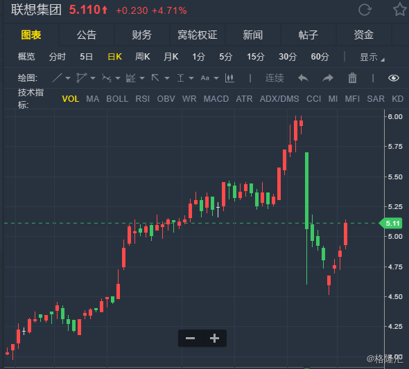This screenshot has width=409, height=369.
Task: Add stock to favorites with star icon
Action: (400, 9)
